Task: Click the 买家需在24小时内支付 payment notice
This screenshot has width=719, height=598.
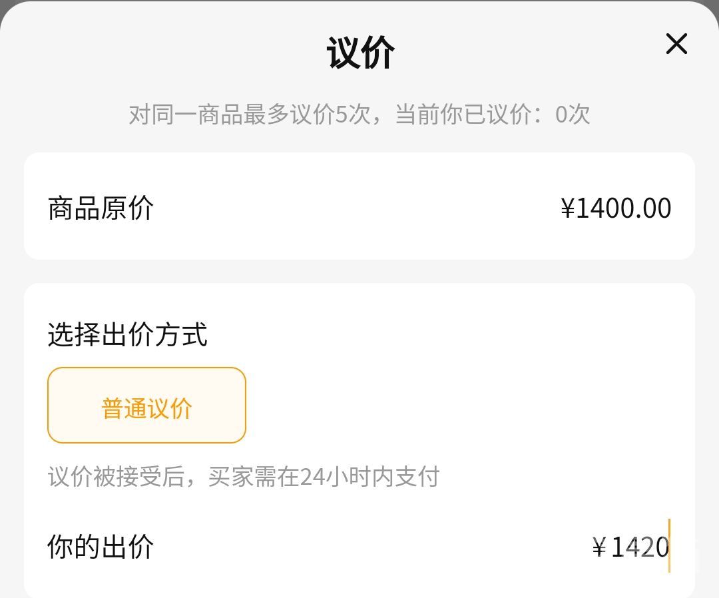Action: point(324,477)
